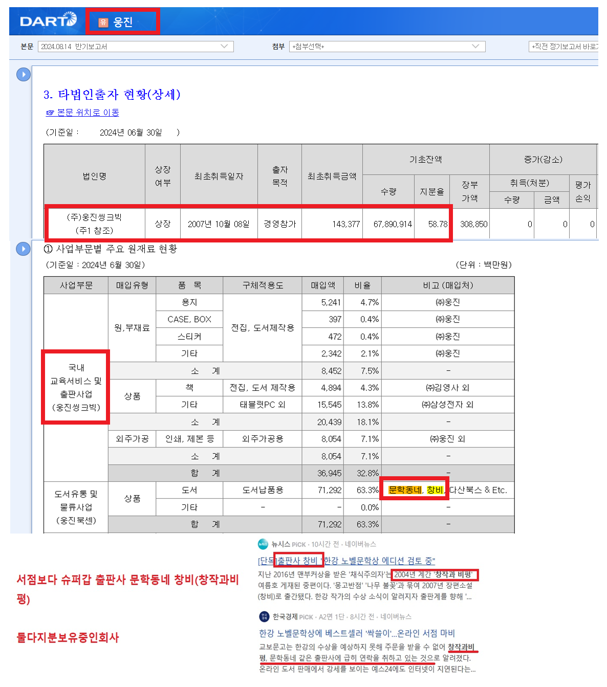This screenshot has height=687, width=607.
Task: Click the yellow-highlighted 문학동네 text
Action: point(405,490)
